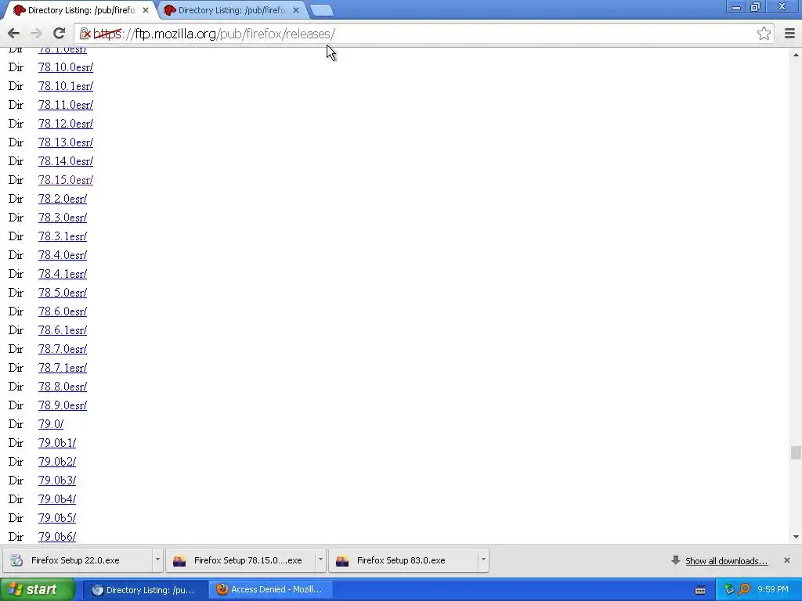This screenshot has height=601, width=802.
Task: Click the insecure https lock icon
Action: 85,34
